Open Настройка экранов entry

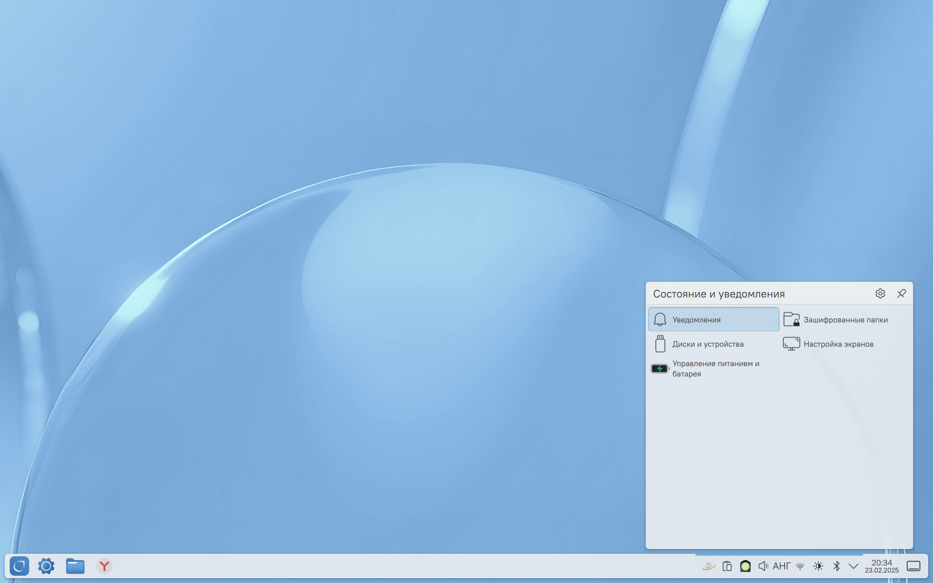(x=845, y=344)
